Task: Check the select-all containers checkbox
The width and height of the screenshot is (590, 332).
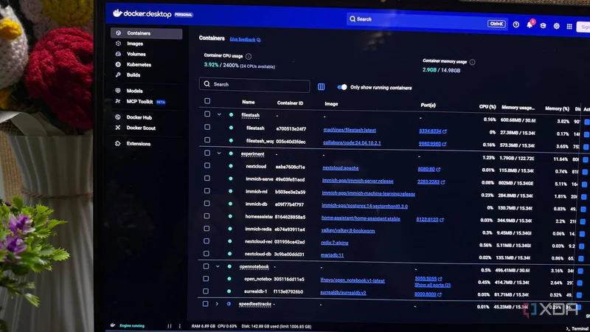Action: (207, 101)
